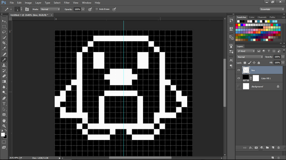Select the Quick Selection tool
This screenshot has width=286, height=160.
click(x=4, y=37)
